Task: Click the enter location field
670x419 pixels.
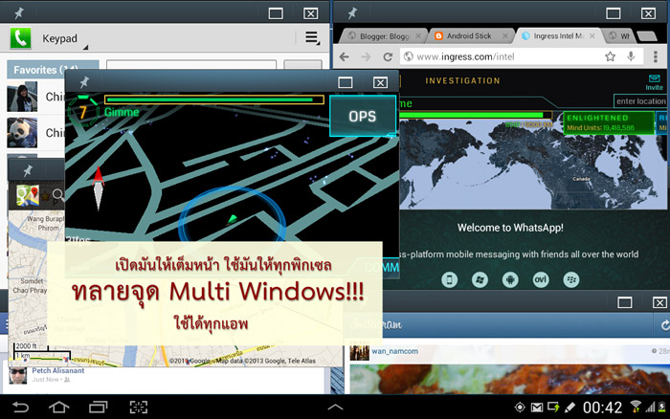Action: click(640, 101)
